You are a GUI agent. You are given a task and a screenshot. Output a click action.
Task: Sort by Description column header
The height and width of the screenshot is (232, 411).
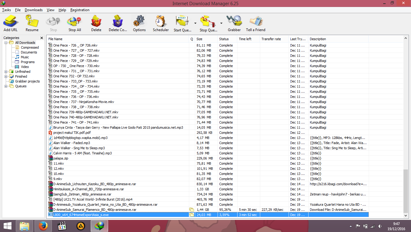click(338, 39)
